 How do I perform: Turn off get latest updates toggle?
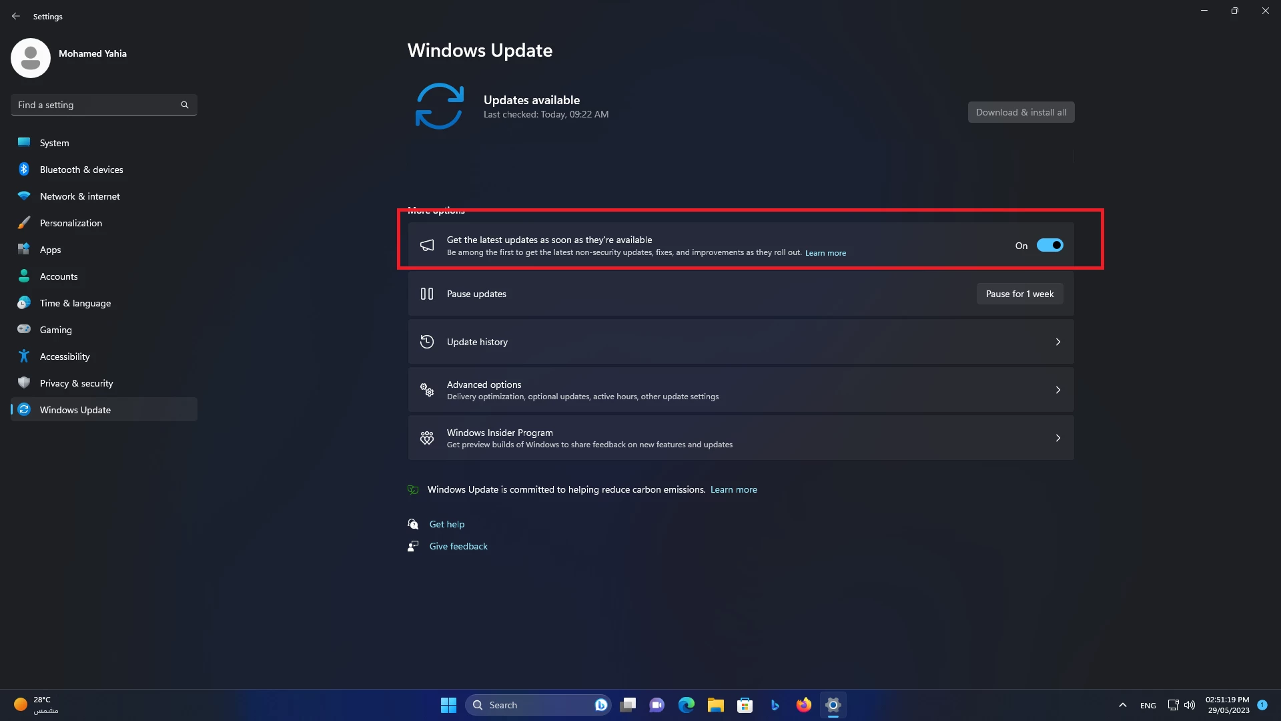pyautogui.click(x=1050, y=246)
